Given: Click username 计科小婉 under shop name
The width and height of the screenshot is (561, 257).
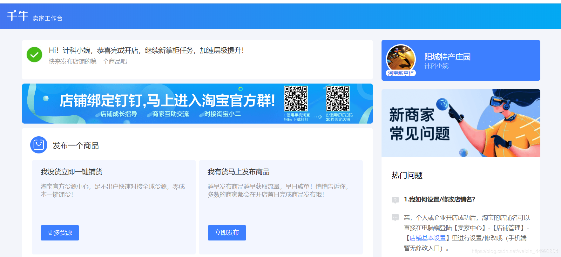Looking at the screenshot, I should (x=436, y=66).
